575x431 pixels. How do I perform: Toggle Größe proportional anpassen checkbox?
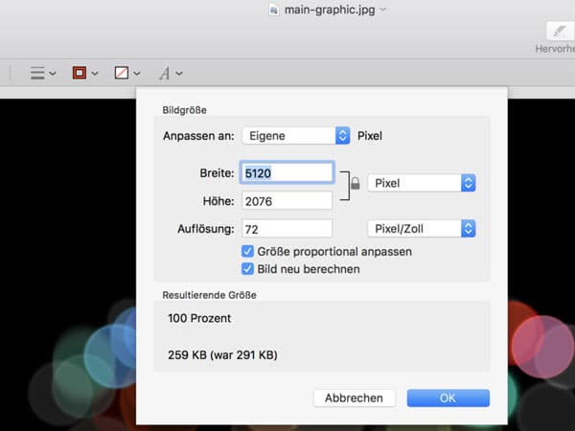pos(247,251)
